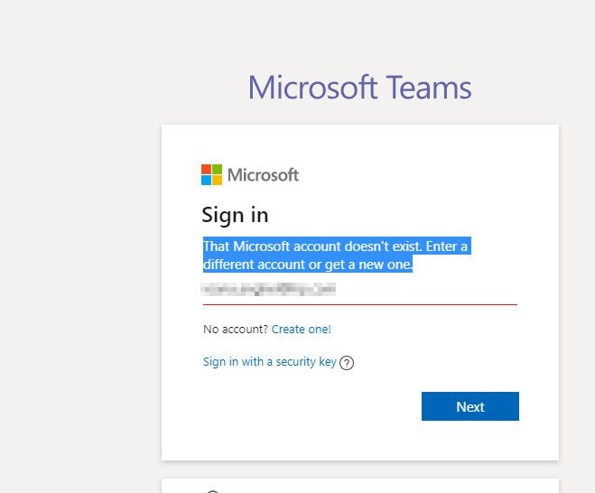The width and height of the screenshot is (595, 493).
Task: Open the security key help question-mark icon
Action: [x=347, y=363]
